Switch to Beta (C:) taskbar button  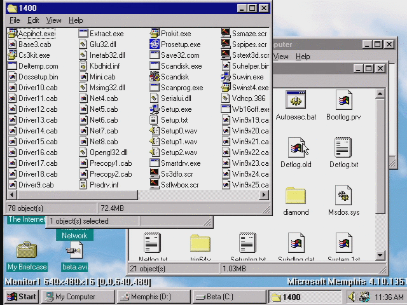click(x=230, y=297)
